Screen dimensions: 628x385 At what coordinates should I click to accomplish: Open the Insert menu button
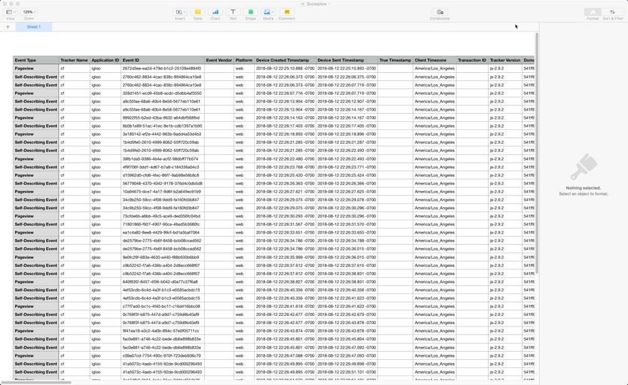(180, 12)
